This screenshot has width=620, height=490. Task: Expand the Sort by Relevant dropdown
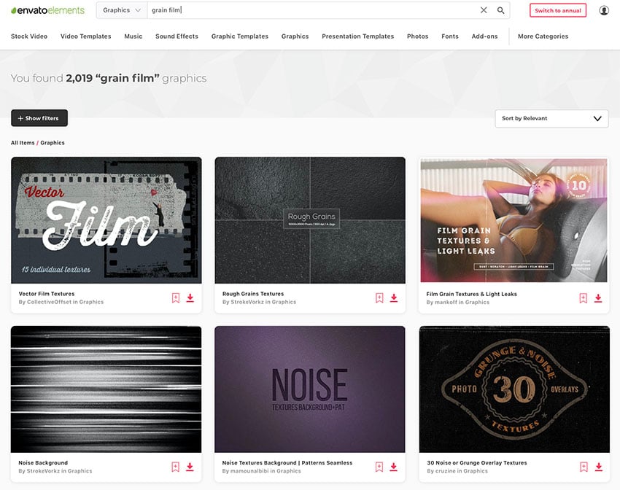pos(551,118)
